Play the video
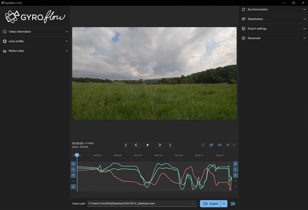This screenshot has width=308, height=210. coord(148,145)
